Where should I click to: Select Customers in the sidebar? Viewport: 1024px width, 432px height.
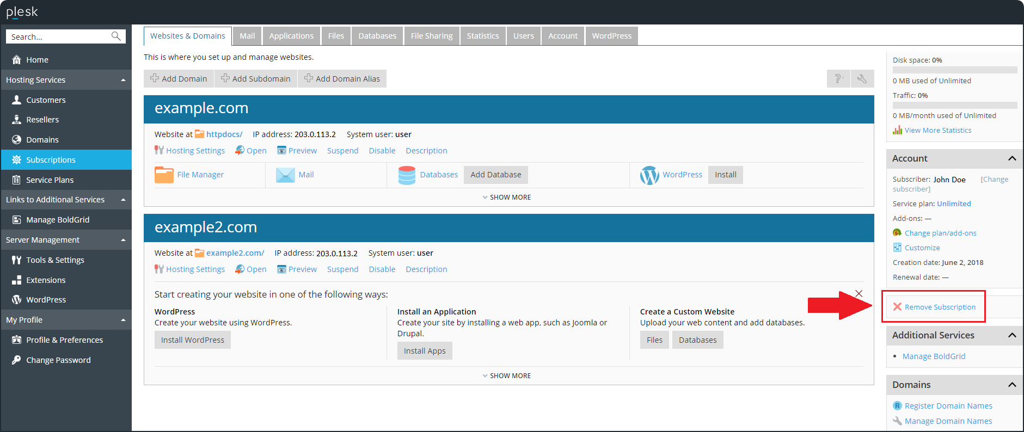point(46,100)
